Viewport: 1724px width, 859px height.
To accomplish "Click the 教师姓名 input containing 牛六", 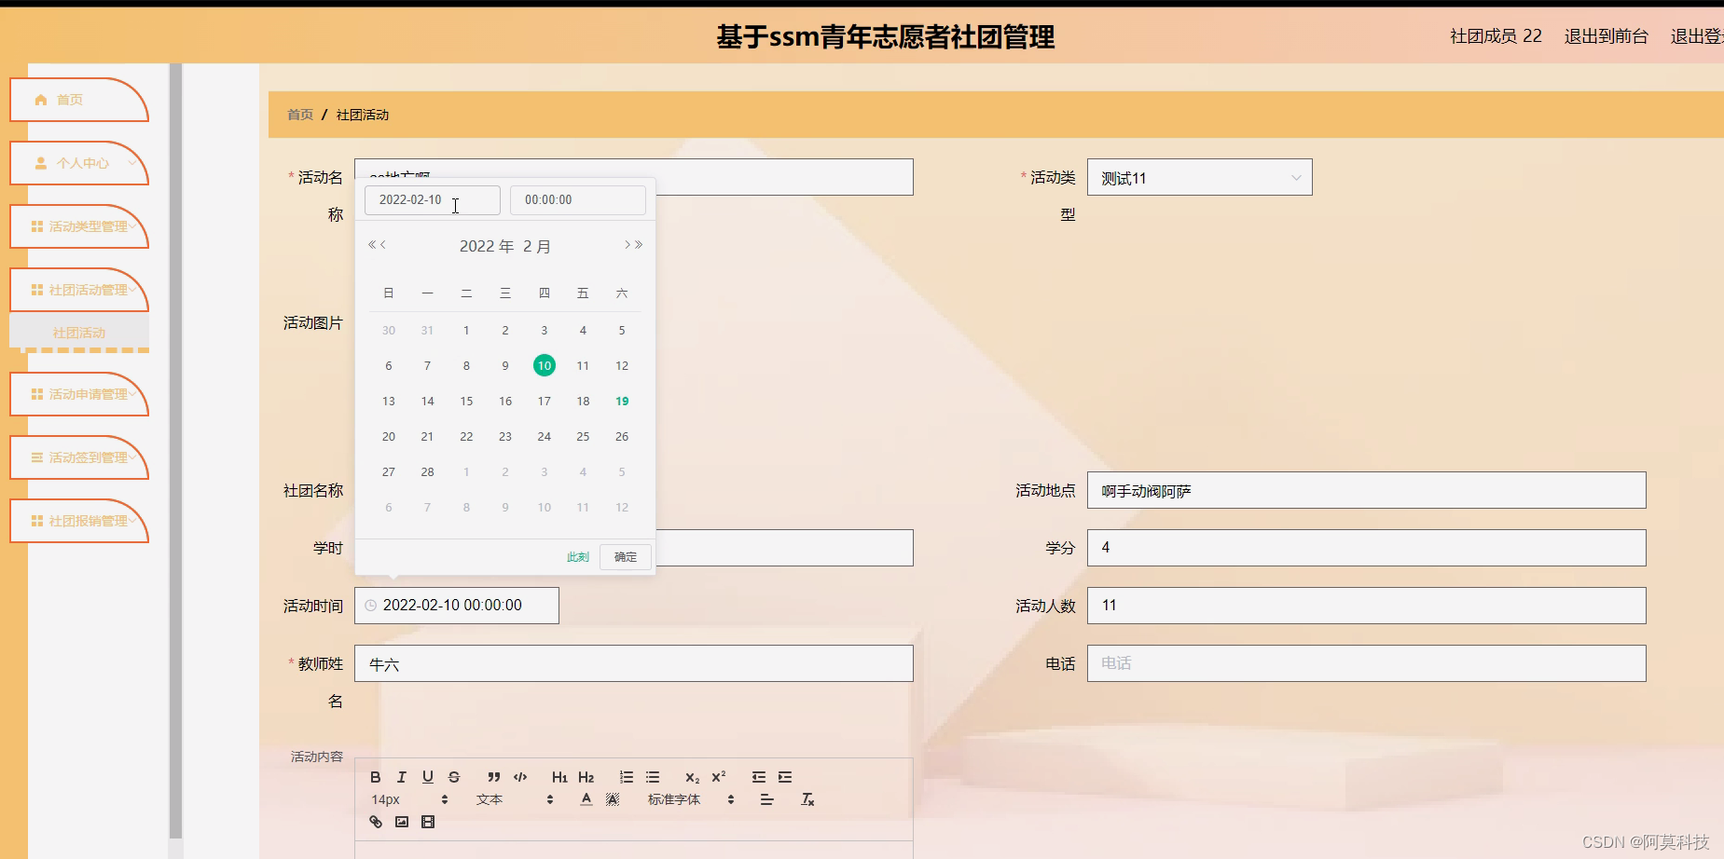I will click(634, 663).
